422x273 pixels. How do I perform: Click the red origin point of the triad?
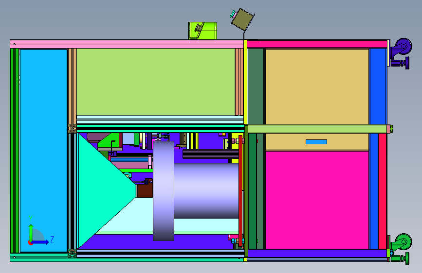coord(30,242)
